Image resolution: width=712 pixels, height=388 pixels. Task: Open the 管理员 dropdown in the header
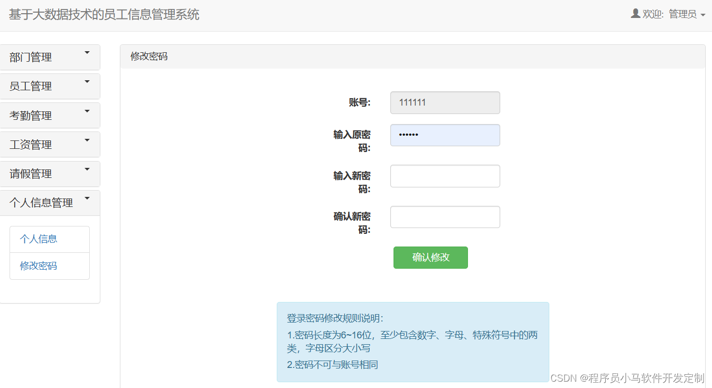(x=685, y=14)
